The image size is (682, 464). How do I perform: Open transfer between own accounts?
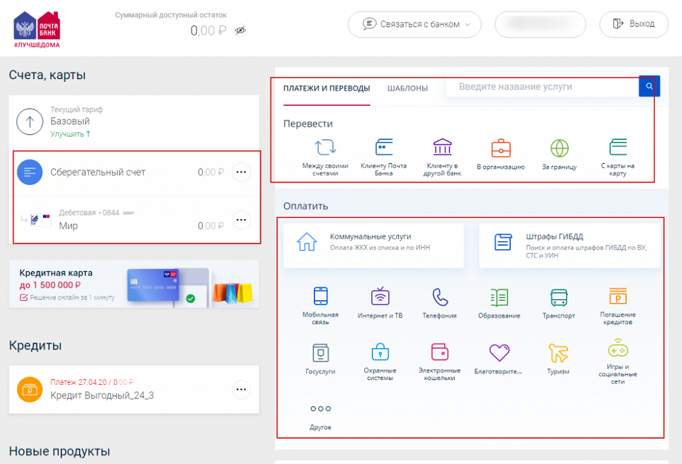(x=325, y=149)
